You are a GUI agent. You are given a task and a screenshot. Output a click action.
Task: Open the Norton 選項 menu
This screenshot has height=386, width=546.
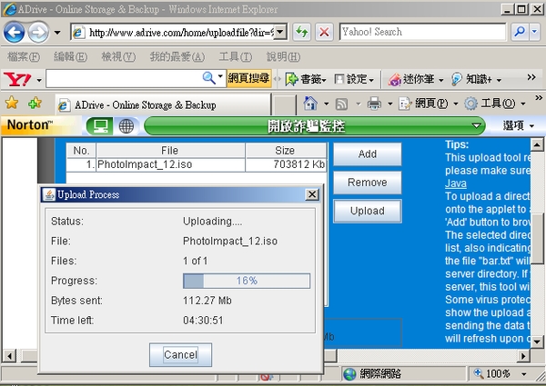tap(518, 125)
